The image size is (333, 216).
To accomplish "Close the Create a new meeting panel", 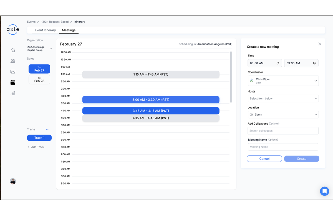I will (x=320, y=44).
